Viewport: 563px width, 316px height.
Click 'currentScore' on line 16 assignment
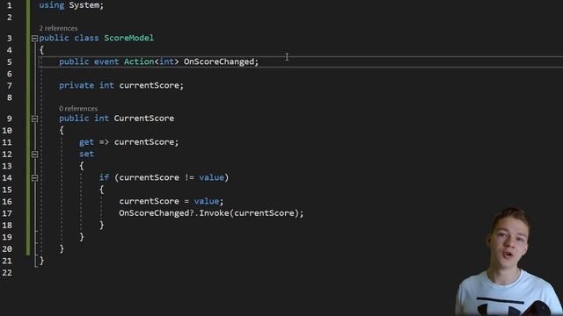pyautogui.click(x=149, y=201)
